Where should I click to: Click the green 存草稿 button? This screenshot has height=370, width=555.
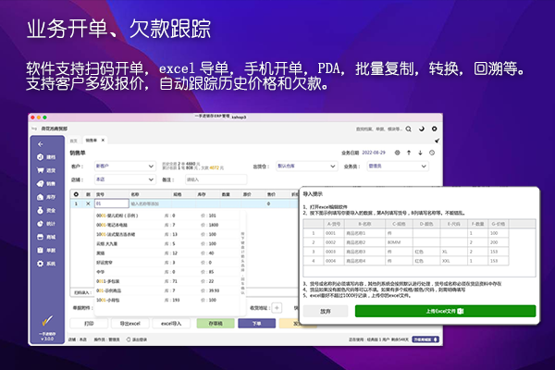tap(216, 324)
